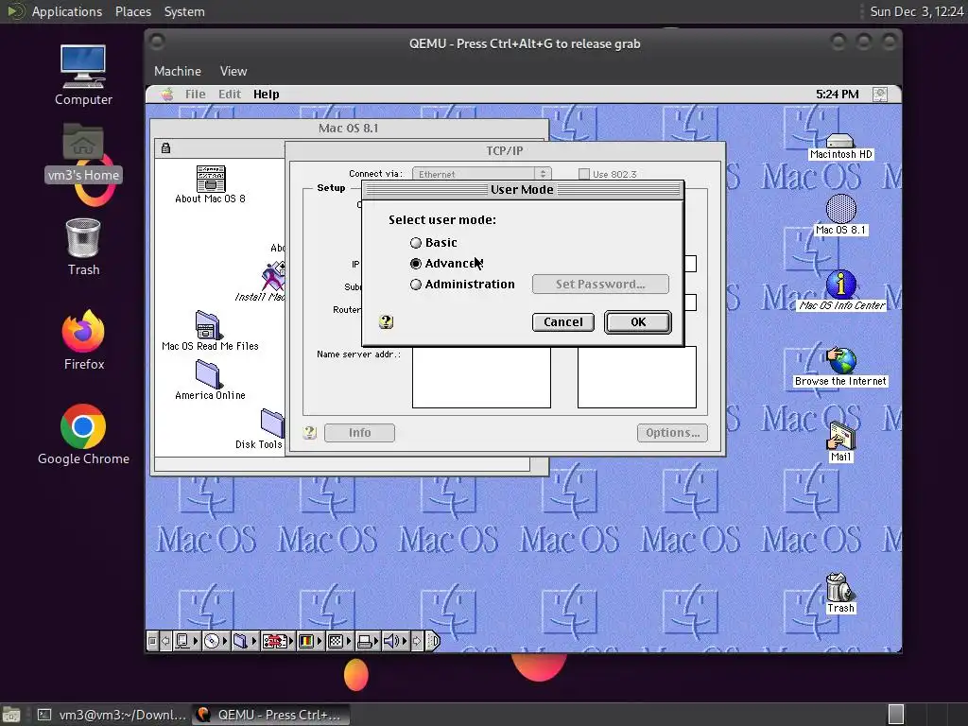This screenshot has width=968, height=726.
Task: Open the Mac Help menu
Action: point(266,94)
